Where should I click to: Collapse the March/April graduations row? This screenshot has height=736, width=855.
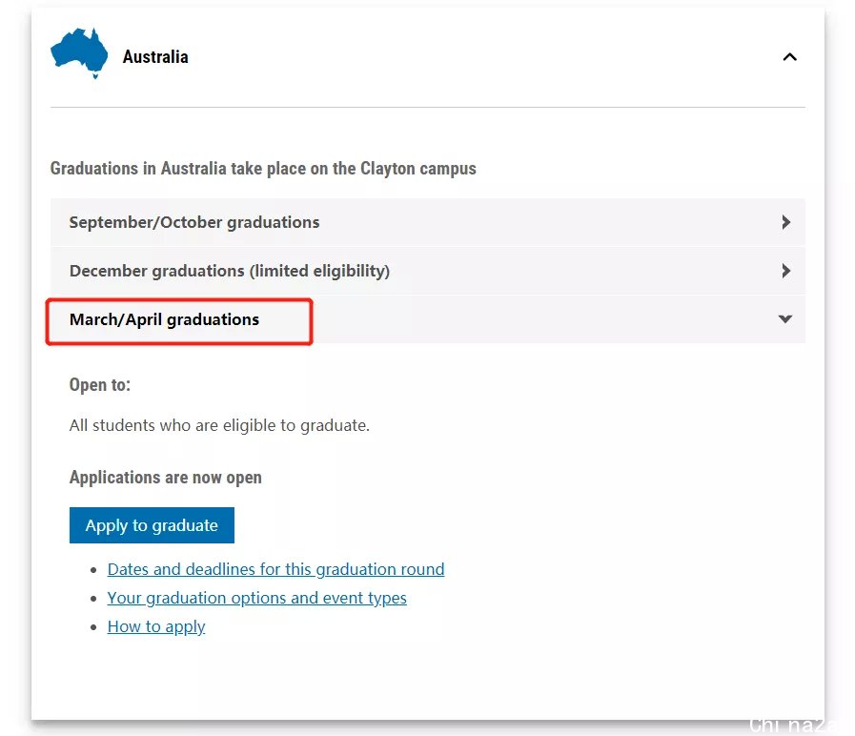pos(427,319)
